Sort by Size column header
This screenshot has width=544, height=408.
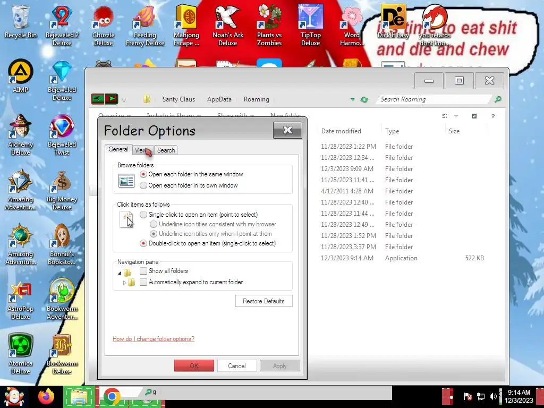pos(454,131)
